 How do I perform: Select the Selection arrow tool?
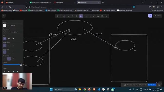68,16
